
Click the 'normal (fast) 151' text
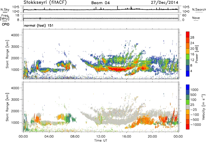(x=39, y=25)
